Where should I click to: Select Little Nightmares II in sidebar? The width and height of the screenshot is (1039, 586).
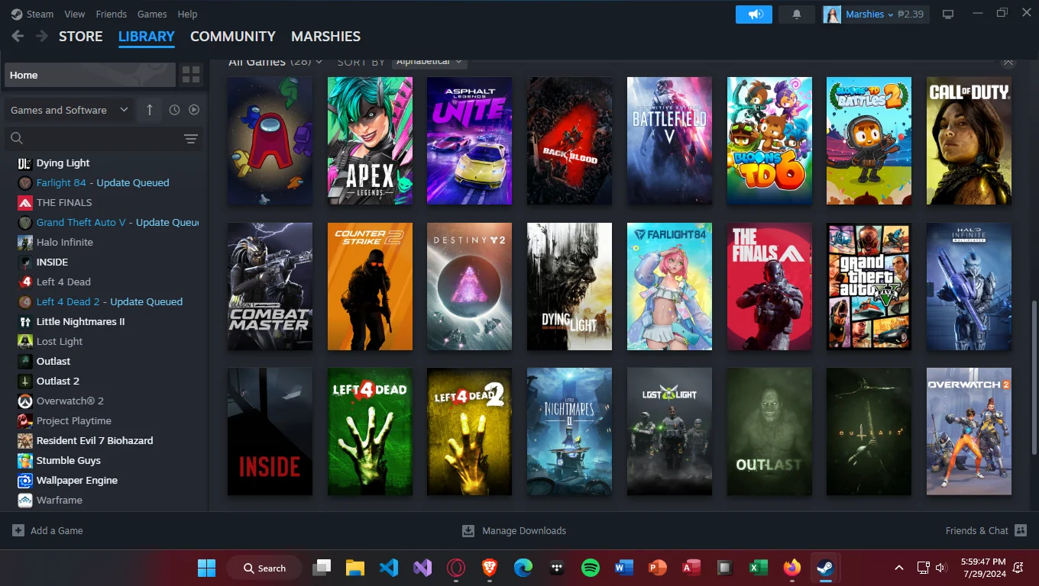pyautogui.click(x=80, y=321)
